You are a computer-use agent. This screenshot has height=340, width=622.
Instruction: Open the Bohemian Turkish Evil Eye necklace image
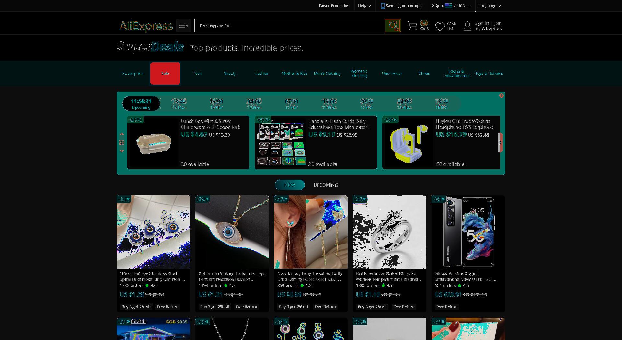coord(232,232)
